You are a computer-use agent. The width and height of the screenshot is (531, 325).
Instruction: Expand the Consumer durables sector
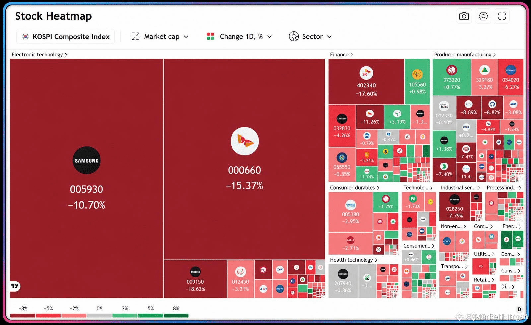click(x=355, y=187)
